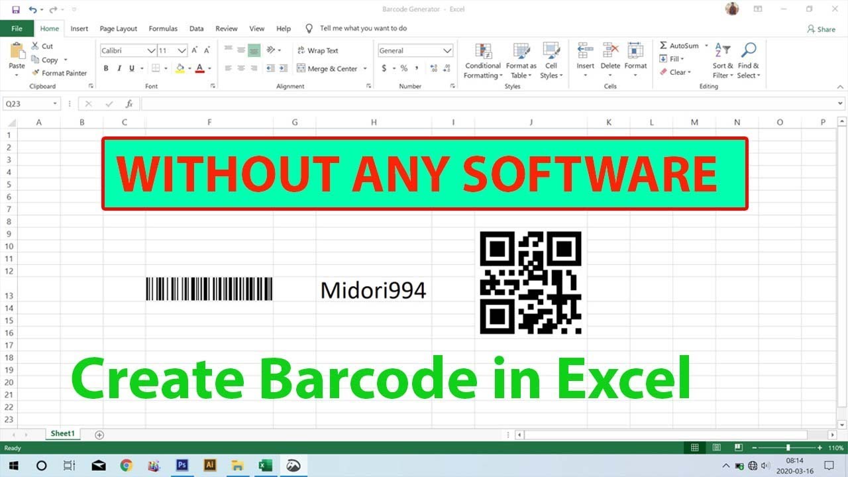Toggle Center horizontal alignment
This screenshot has width=848, height=477.
[x=241, y=68]
